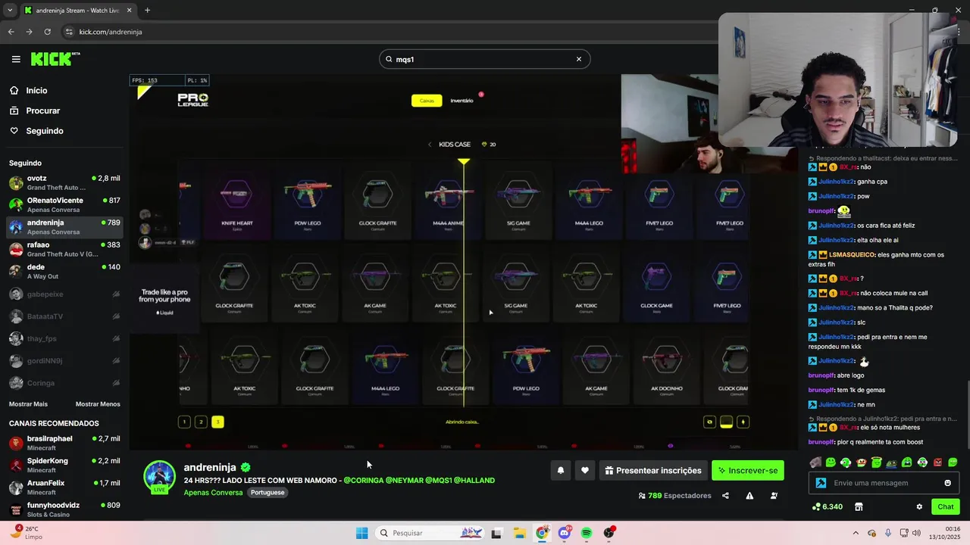The height and width of the screenshot is (545, 970).
Task: Open recommended channel brasilraphael
Action: click(64, 443)
